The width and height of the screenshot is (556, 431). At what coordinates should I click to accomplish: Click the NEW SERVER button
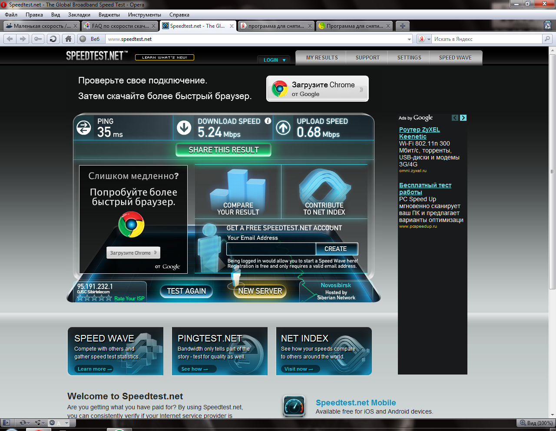pos(260,291)
